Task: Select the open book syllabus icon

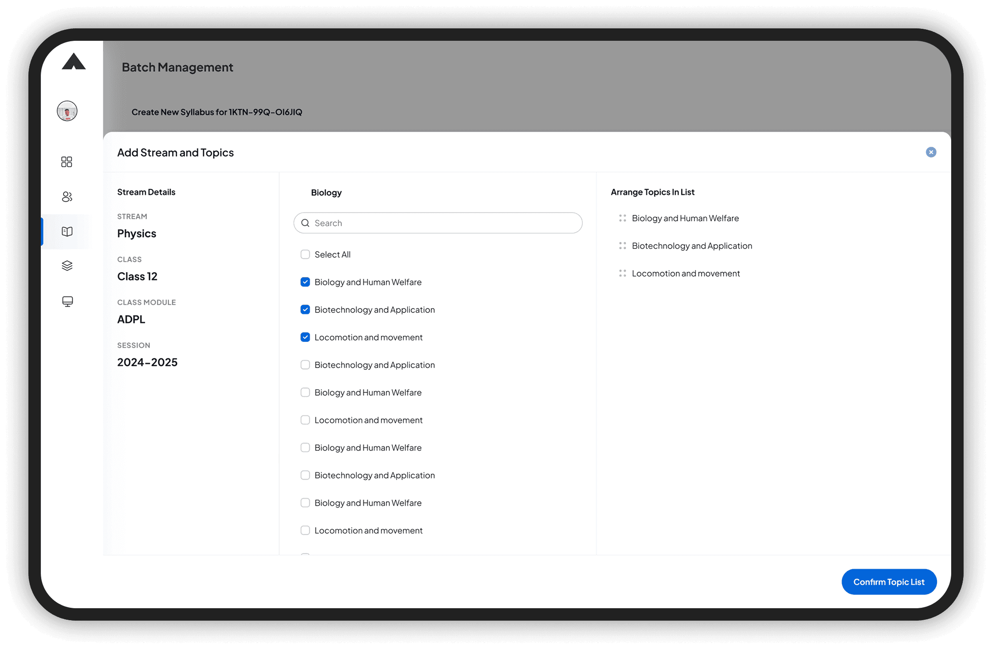Action: 67,231
